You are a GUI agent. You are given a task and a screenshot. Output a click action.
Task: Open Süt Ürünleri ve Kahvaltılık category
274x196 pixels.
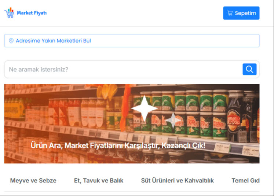click(x=178, y=181)
